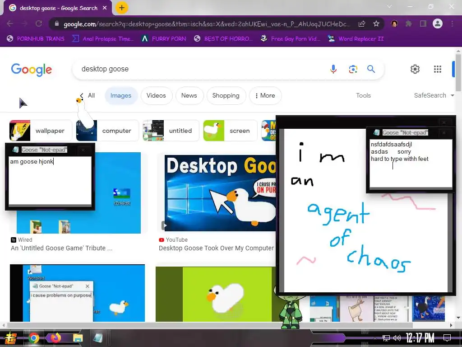Open the YouTube Desktop Goose video thumbnail

click(220, 193)
